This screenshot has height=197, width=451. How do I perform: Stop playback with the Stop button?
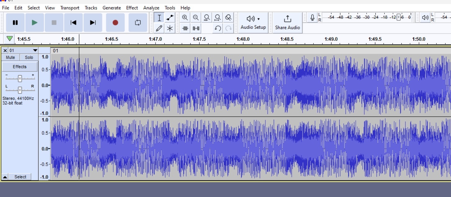tap(54, 23)
